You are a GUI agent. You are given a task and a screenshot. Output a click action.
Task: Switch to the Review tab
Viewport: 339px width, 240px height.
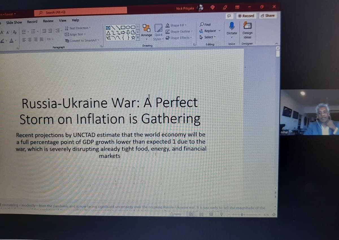(48, 21)
